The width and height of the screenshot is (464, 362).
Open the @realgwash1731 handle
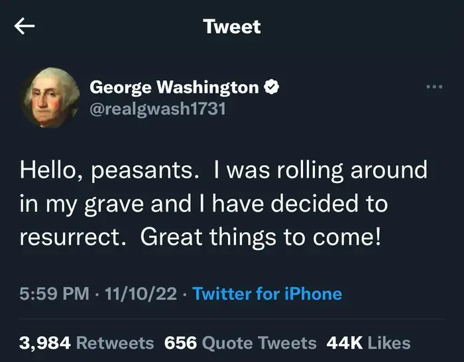[x=157, y=109]
